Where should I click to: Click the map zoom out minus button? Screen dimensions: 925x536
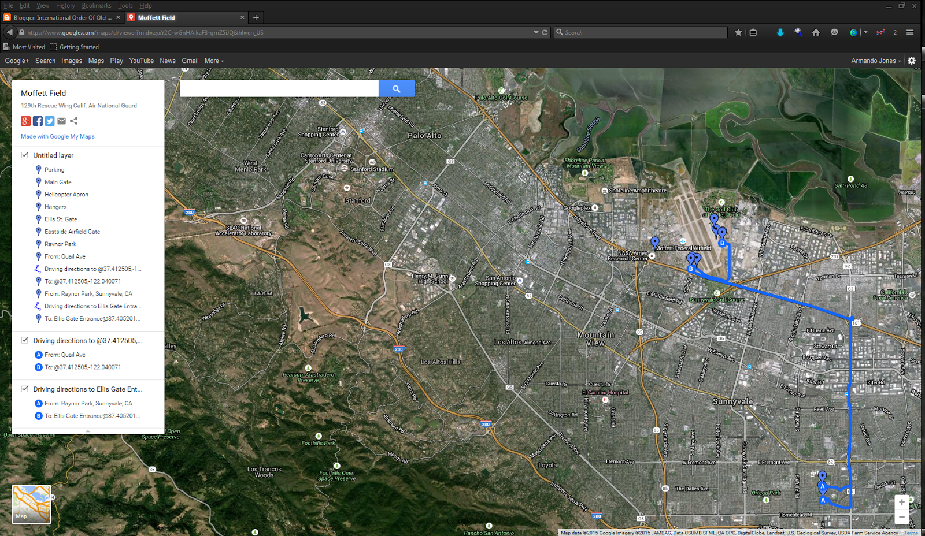[x=902, y=517]
